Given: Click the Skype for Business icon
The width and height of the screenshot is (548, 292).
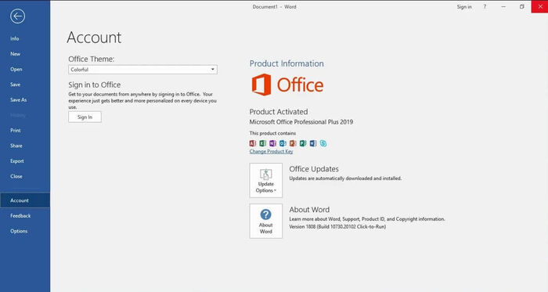Looking at the screenshot, I should [x=323, y=143].
